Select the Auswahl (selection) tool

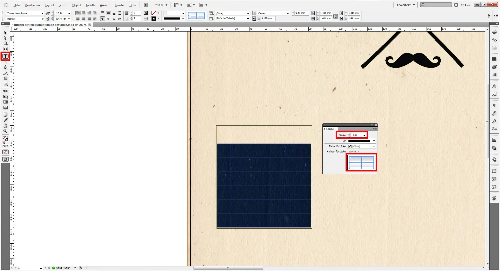5,33
